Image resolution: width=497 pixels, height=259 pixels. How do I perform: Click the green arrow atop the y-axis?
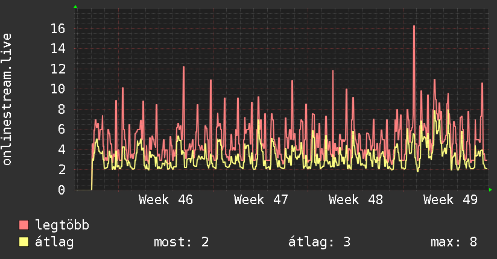(75, 7)
